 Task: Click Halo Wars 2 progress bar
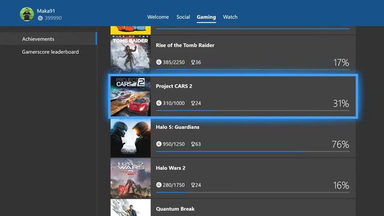pyautogui.click(x=253, y=193)
